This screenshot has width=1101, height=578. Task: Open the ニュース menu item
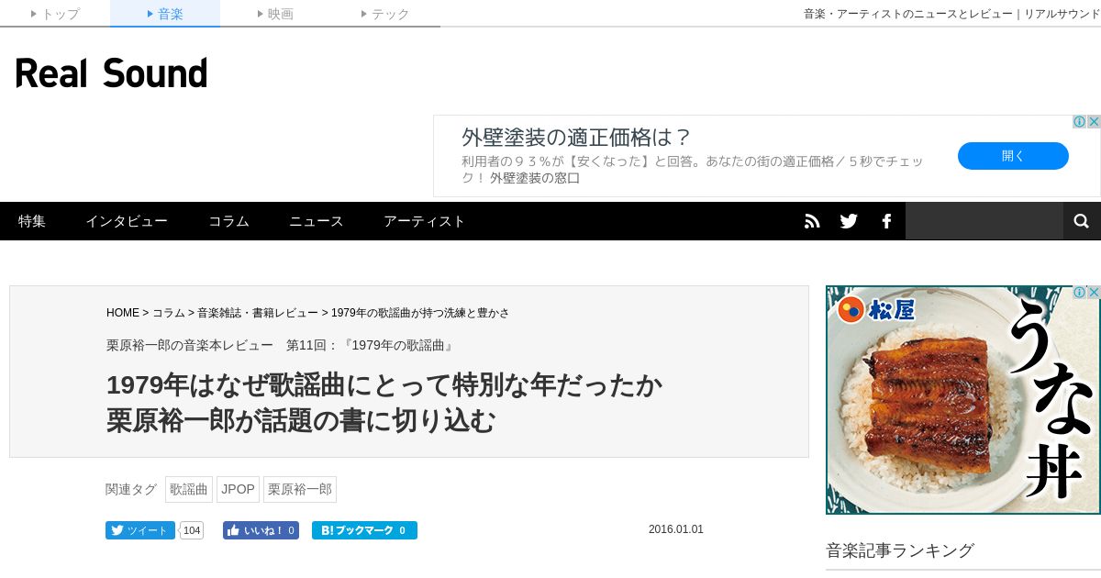[317, 221]
